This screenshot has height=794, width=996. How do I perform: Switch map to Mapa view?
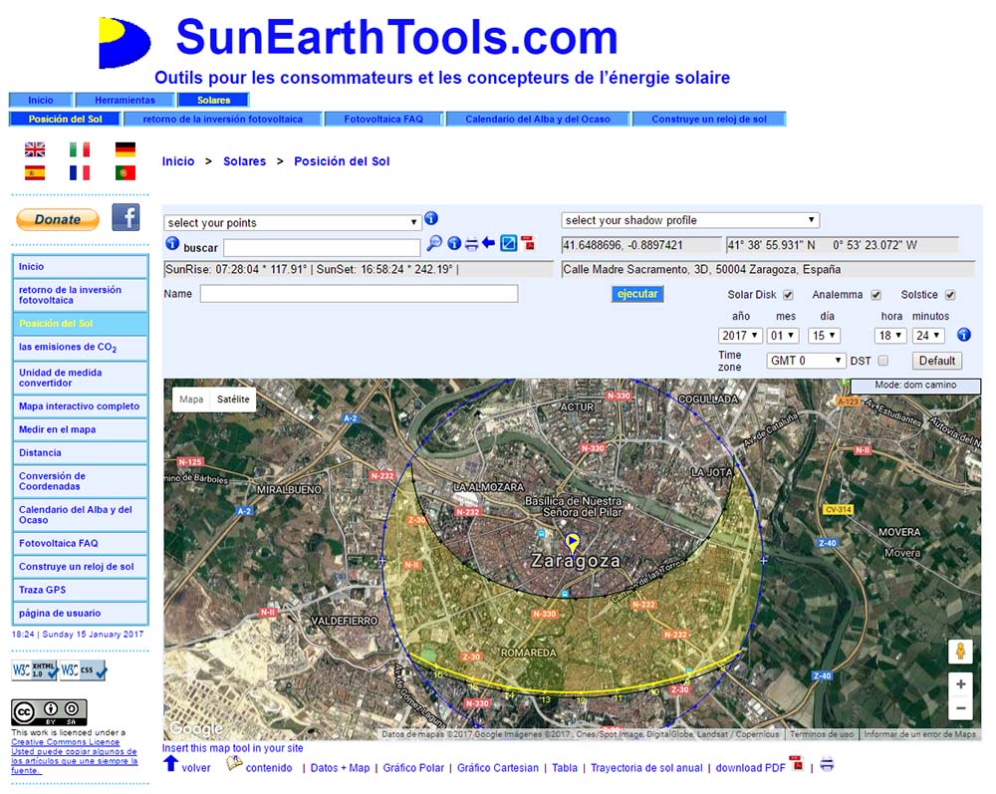point(191,399)
